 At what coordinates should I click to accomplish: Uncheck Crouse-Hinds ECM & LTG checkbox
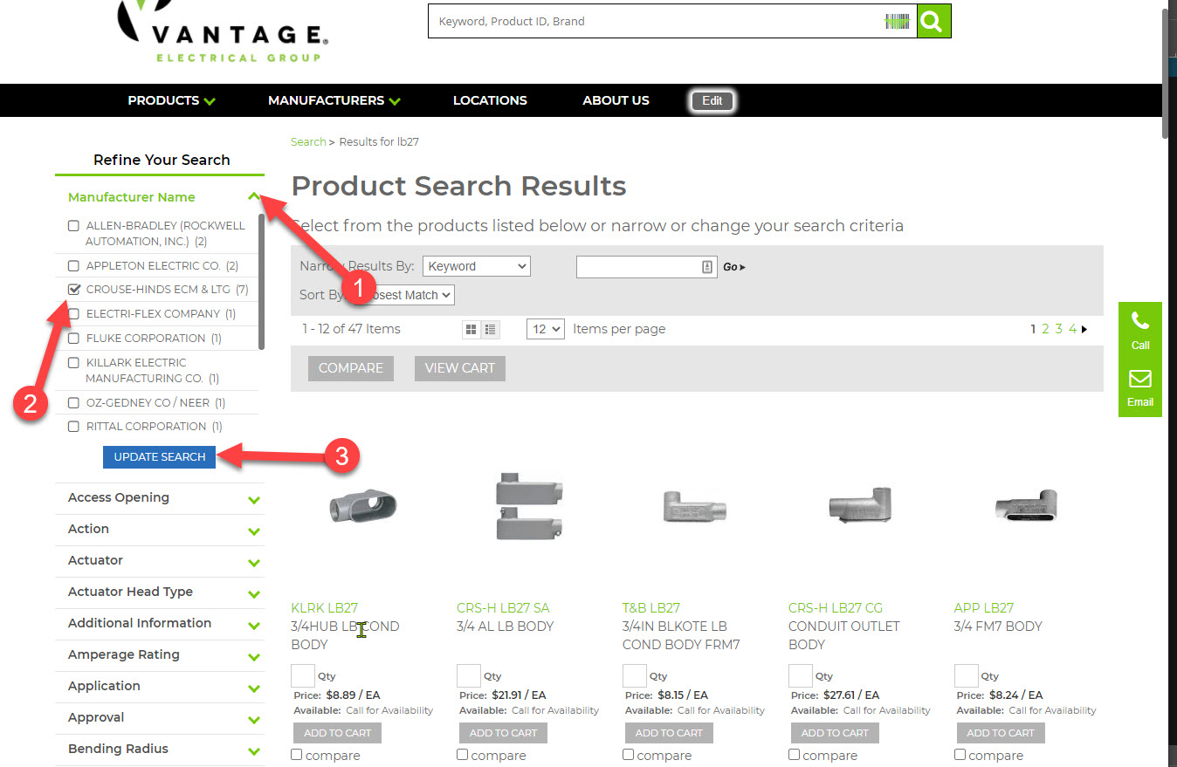pyautogui.click(x=74, y=290)
